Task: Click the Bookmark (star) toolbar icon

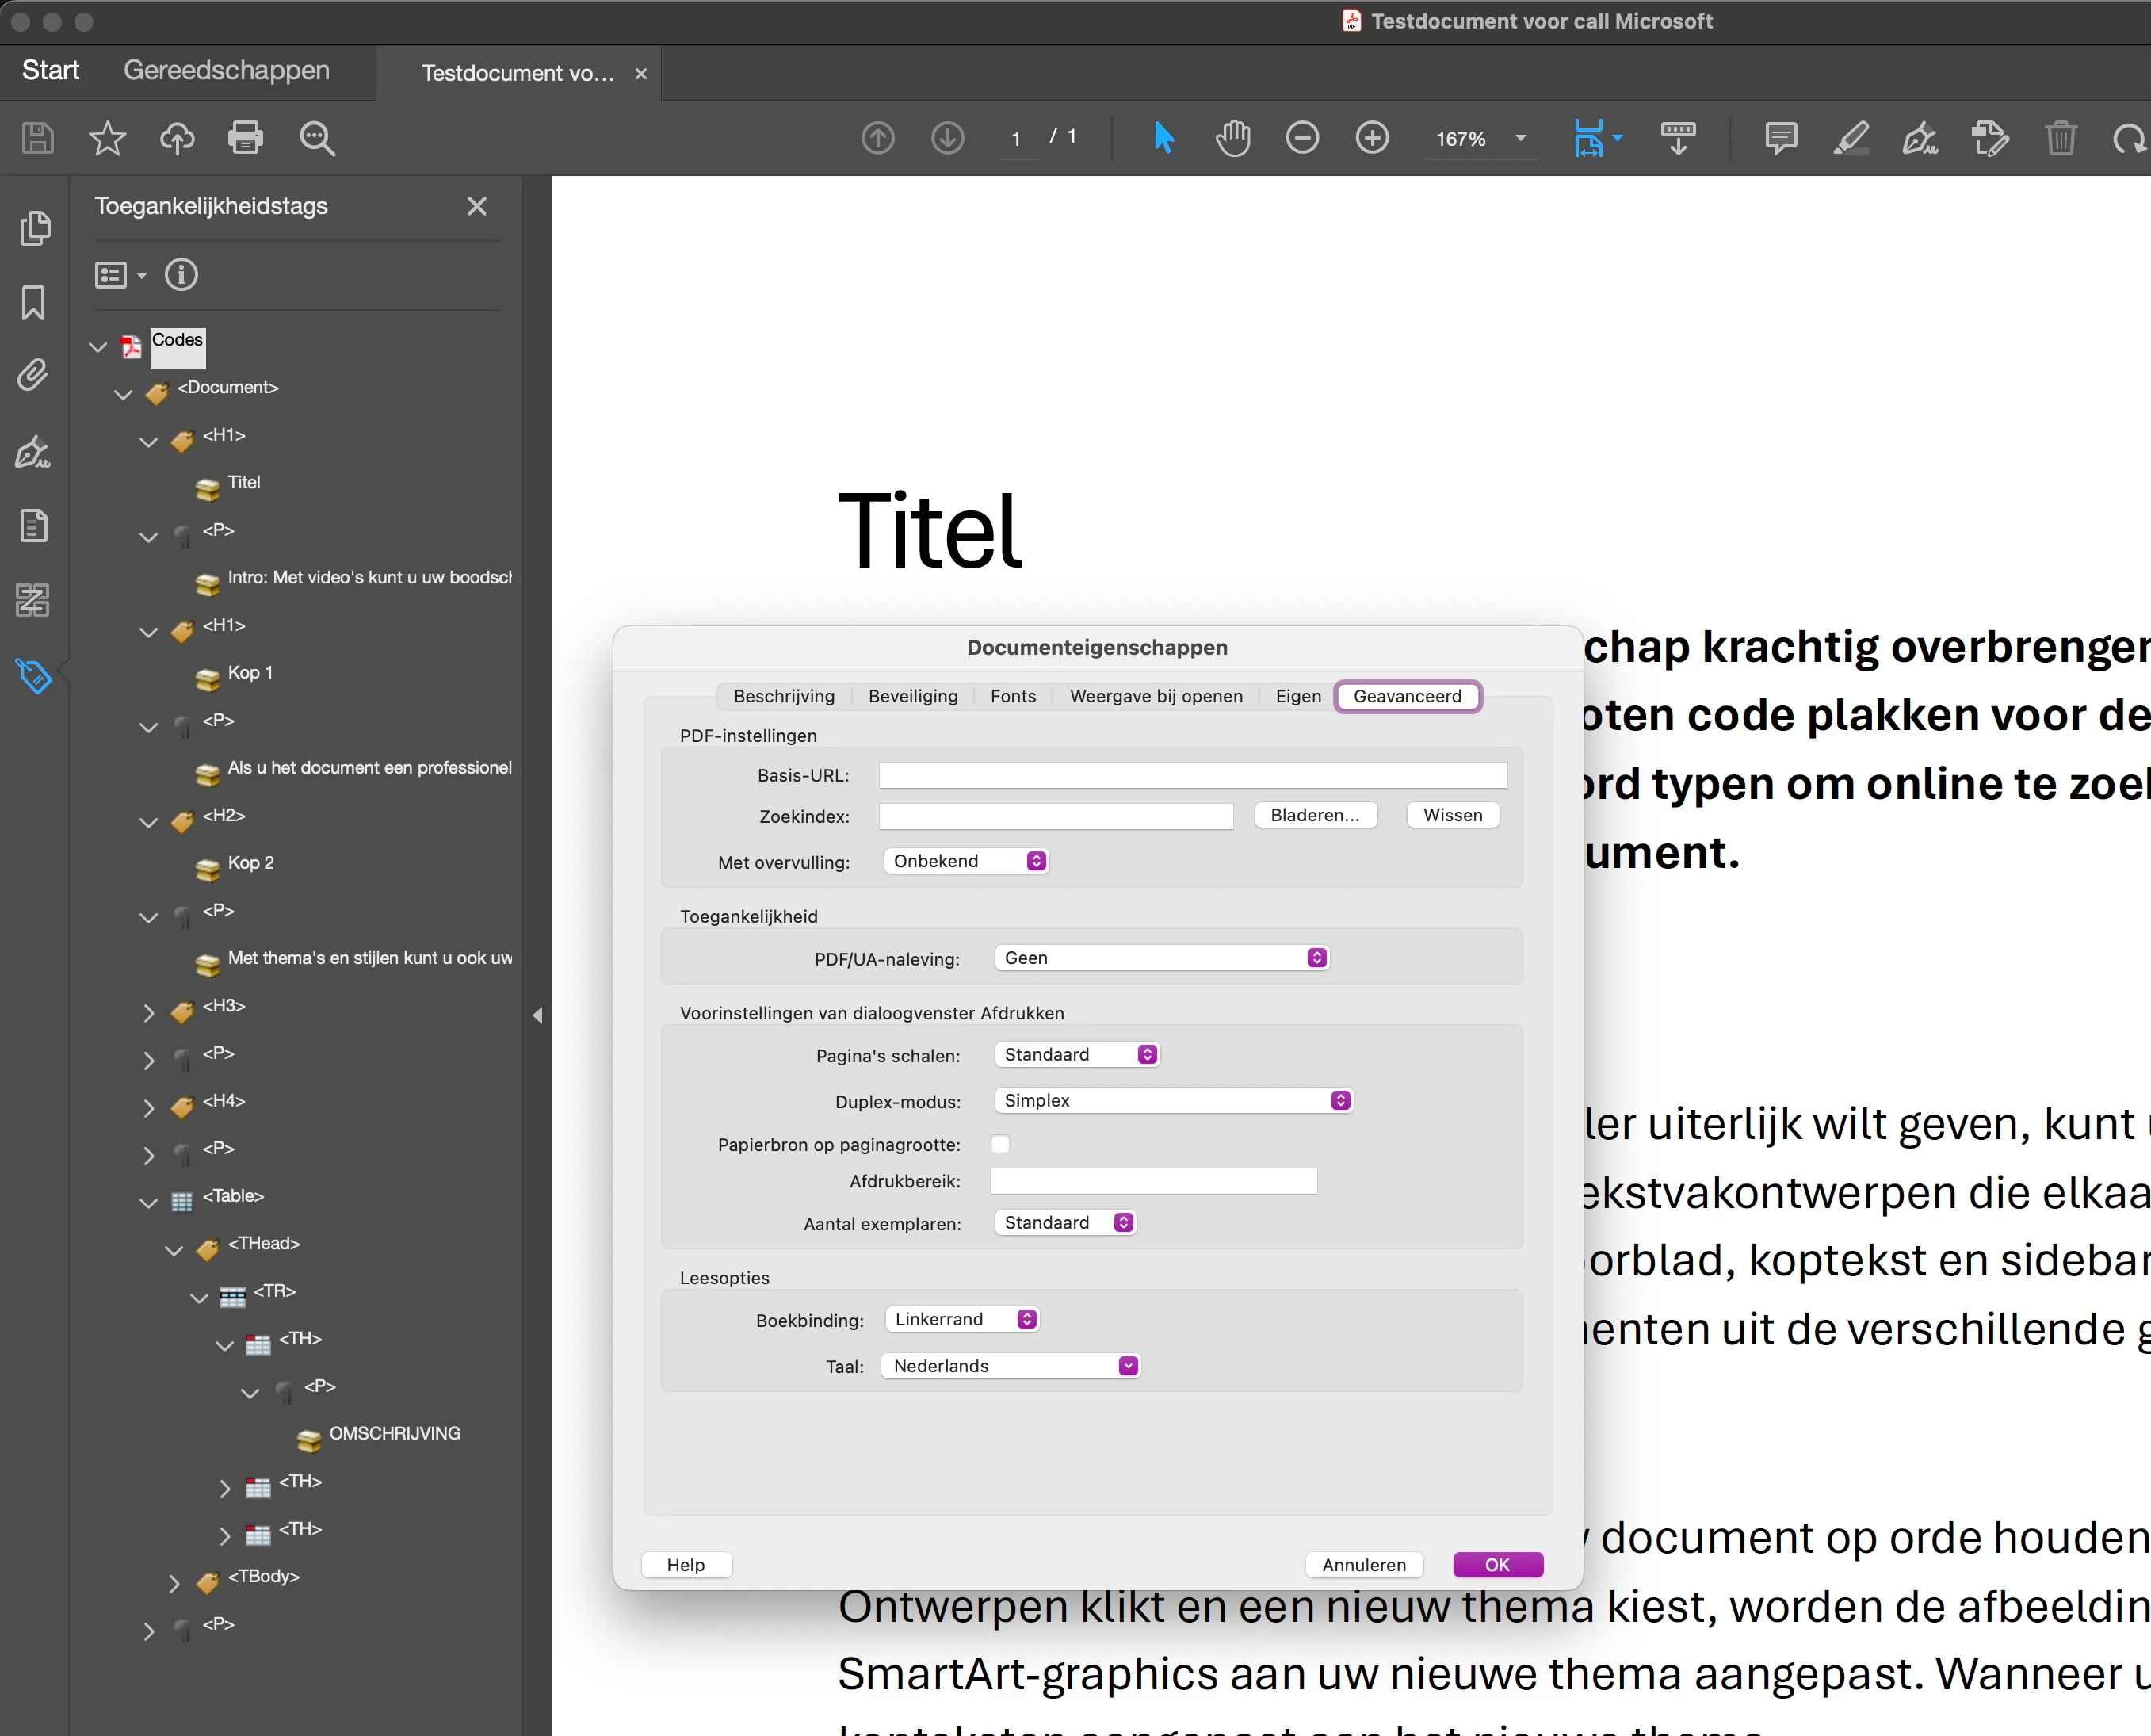Action: (x=107, y=137)
